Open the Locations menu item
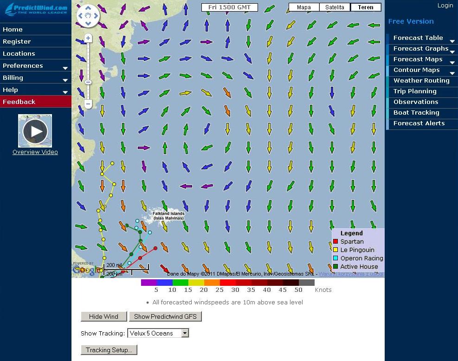 36,53
